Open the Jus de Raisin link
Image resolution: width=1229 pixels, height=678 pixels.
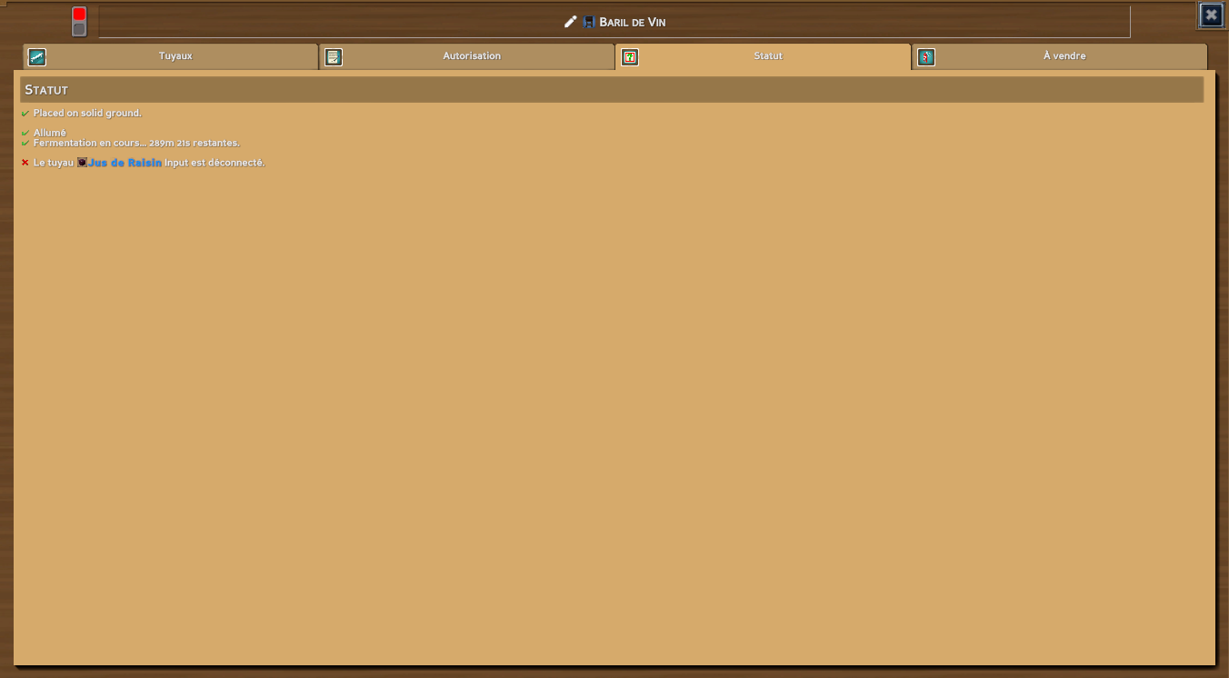(125, 163)
